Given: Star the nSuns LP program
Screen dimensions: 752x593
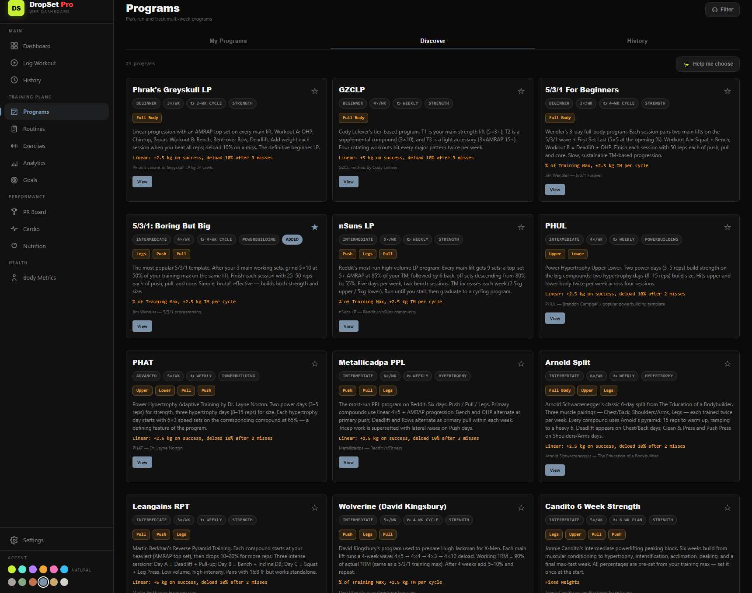Looking at the screenshot, I should tap(521, 227).
